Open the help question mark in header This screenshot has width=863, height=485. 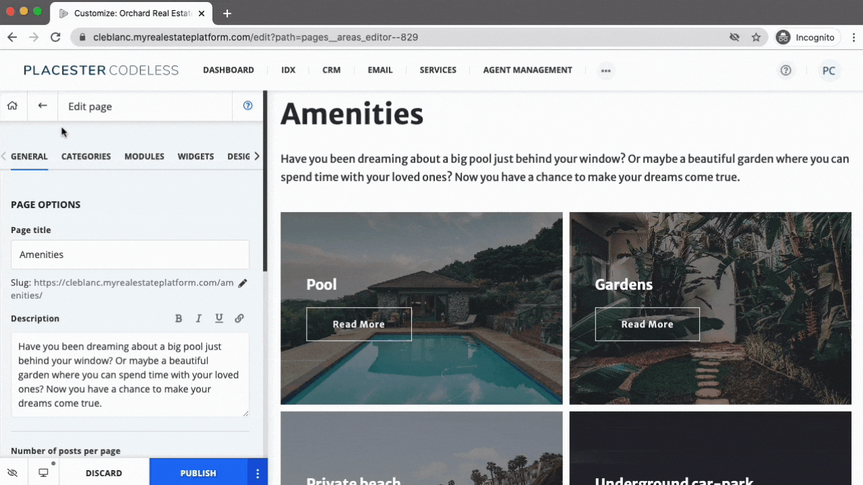[x=785, y=70]
